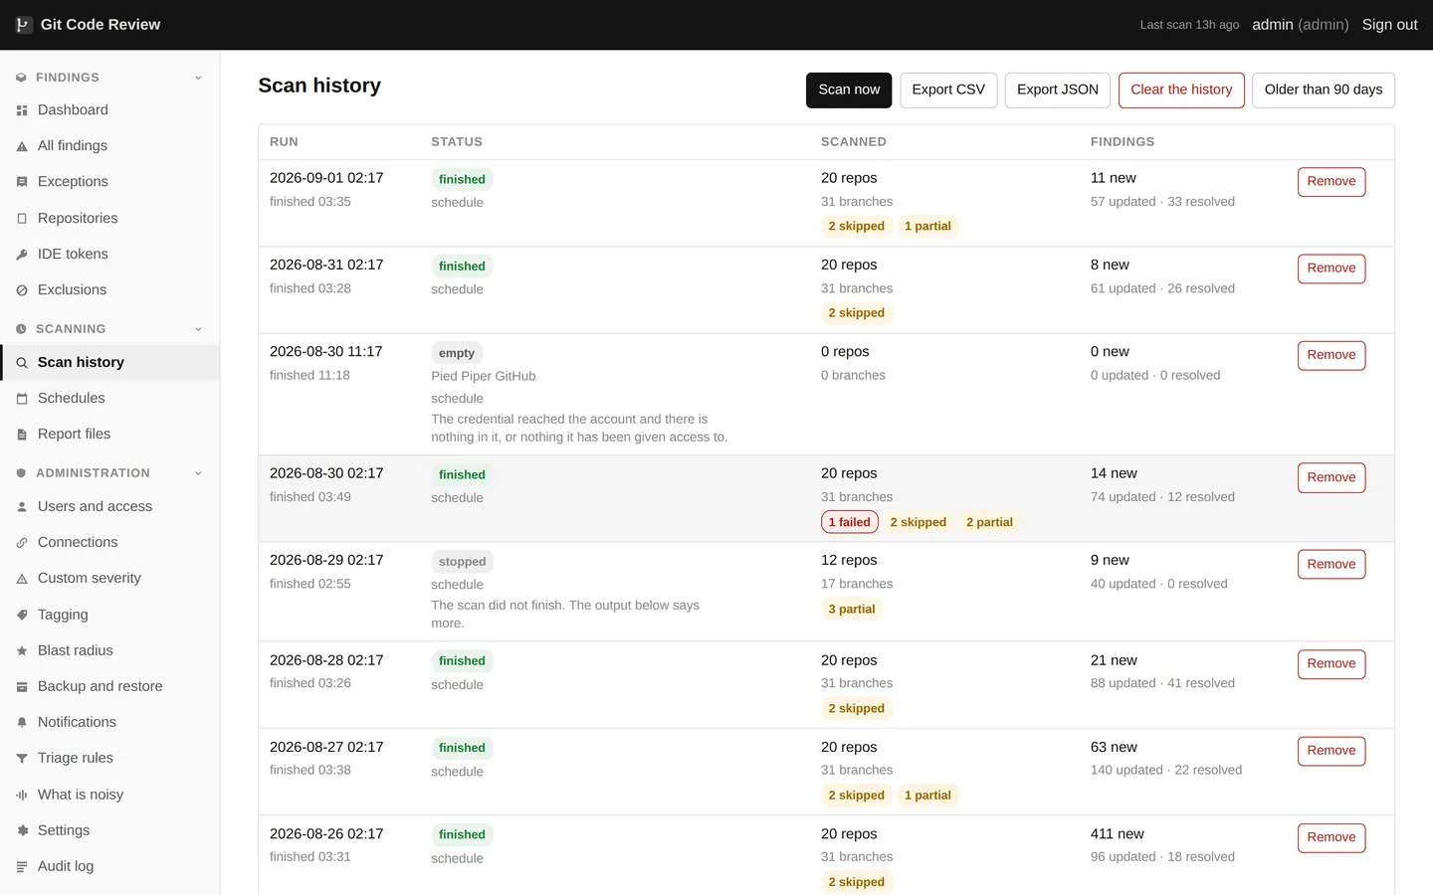Image resolution: width=1433 pixels, height=895 pixels.
Task: Click the Report files document icon
Action: pos(22,435)
